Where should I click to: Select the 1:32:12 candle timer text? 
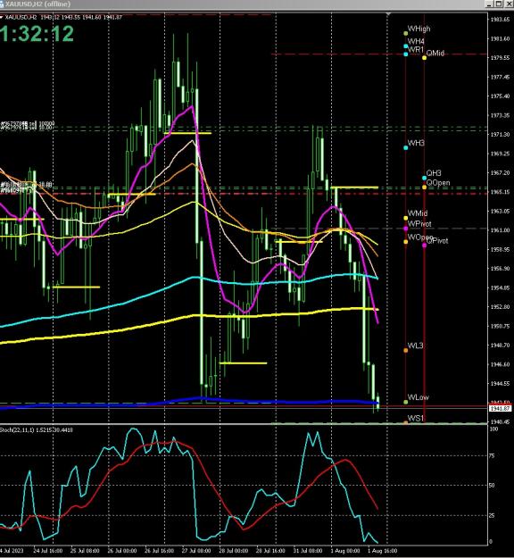tap(37, 34)
